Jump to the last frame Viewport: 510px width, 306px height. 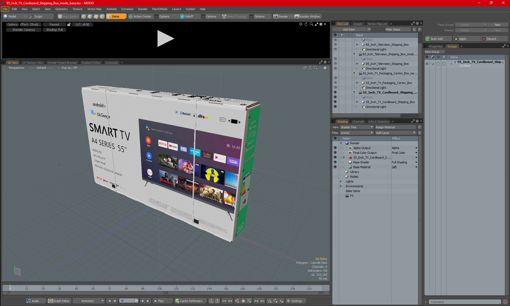[x=149, y=301]
